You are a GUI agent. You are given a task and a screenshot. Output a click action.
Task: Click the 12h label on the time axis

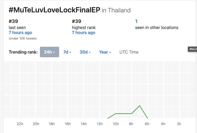(x=100, y=124)
